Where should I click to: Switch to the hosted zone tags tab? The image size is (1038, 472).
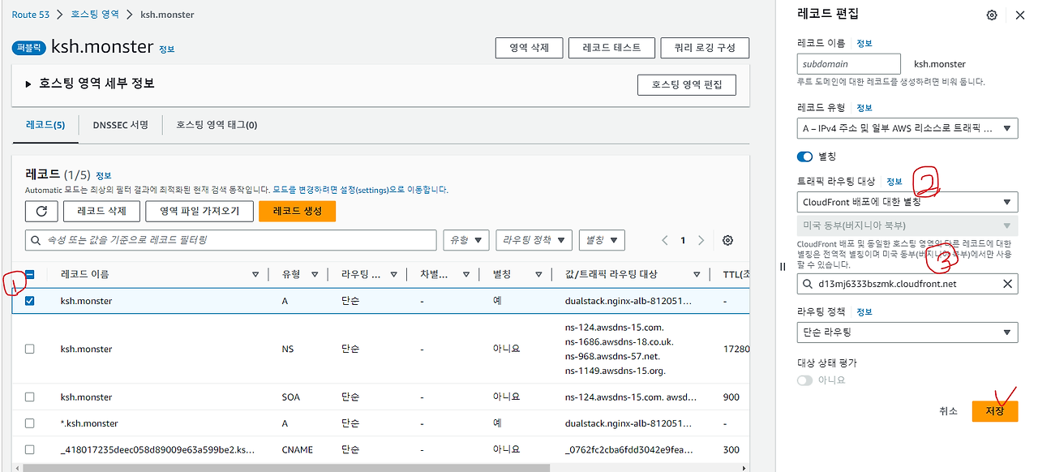tap(217, 125)
